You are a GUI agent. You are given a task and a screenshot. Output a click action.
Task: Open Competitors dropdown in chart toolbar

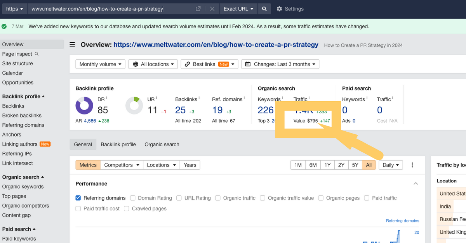122,165
